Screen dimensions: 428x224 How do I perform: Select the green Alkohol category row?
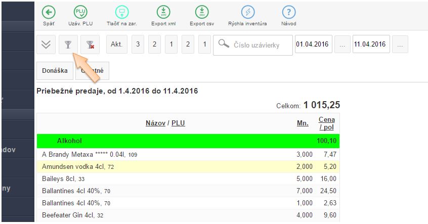tap(188, 141)
